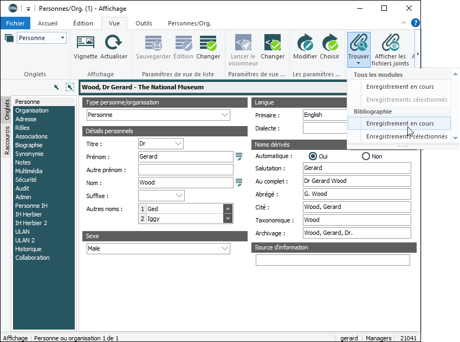Open the Fichier menu

coord(16,23)
